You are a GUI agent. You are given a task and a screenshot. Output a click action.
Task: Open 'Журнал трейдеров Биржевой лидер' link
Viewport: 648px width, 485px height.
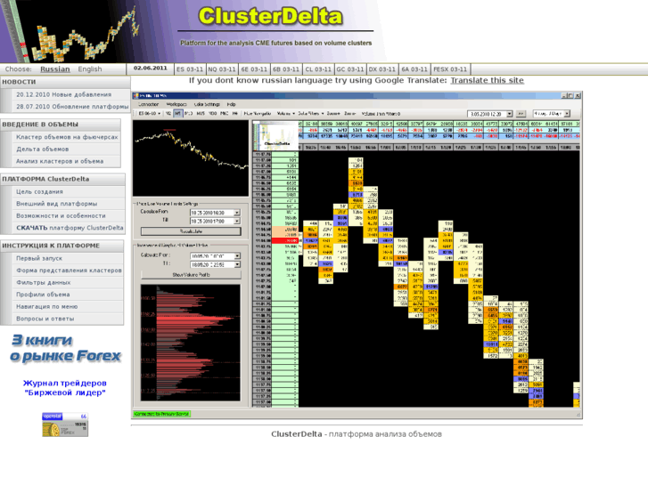(x=65, y=388)
